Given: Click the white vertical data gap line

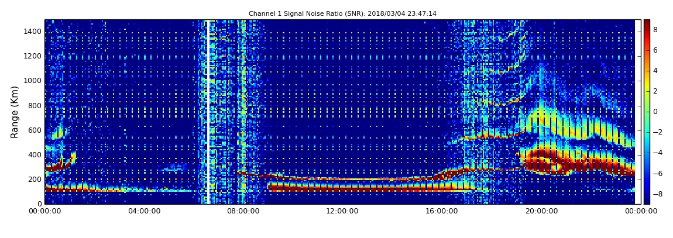Looking at the screenshot, I should [x=208, y=112].
